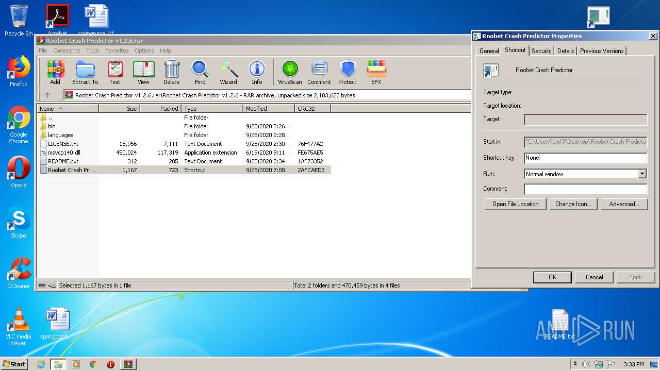Launch CCleaner desktop shortcut
This screenshot has height=371, width=660.
click(19, 273)
